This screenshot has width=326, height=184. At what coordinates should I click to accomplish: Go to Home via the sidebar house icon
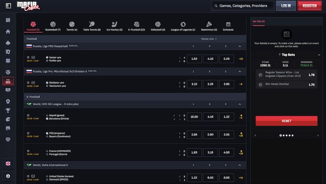[8, 32]
